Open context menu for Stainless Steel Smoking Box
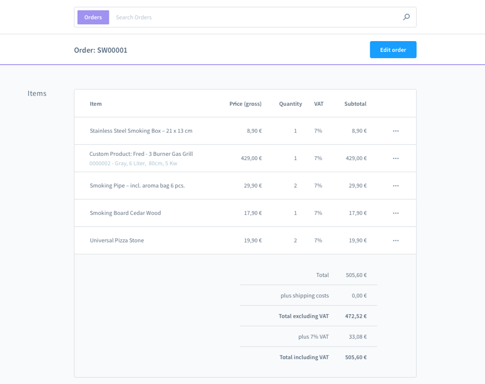 pyautogui.click(x=395, y=131)
